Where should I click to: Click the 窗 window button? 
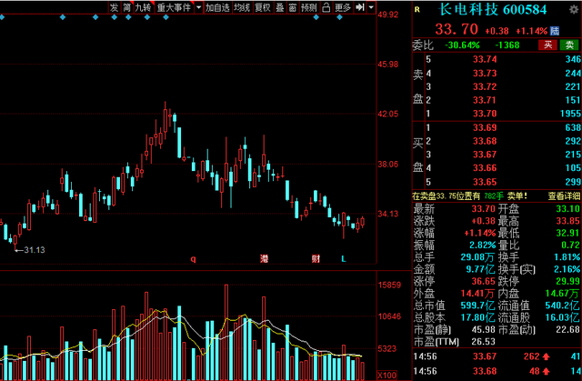tap(293, 7)
